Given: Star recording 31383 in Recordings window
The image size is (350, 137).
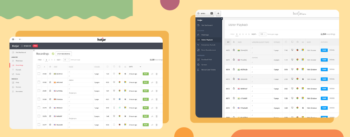Looking at the screenshot, I should [x=50, y=74].
